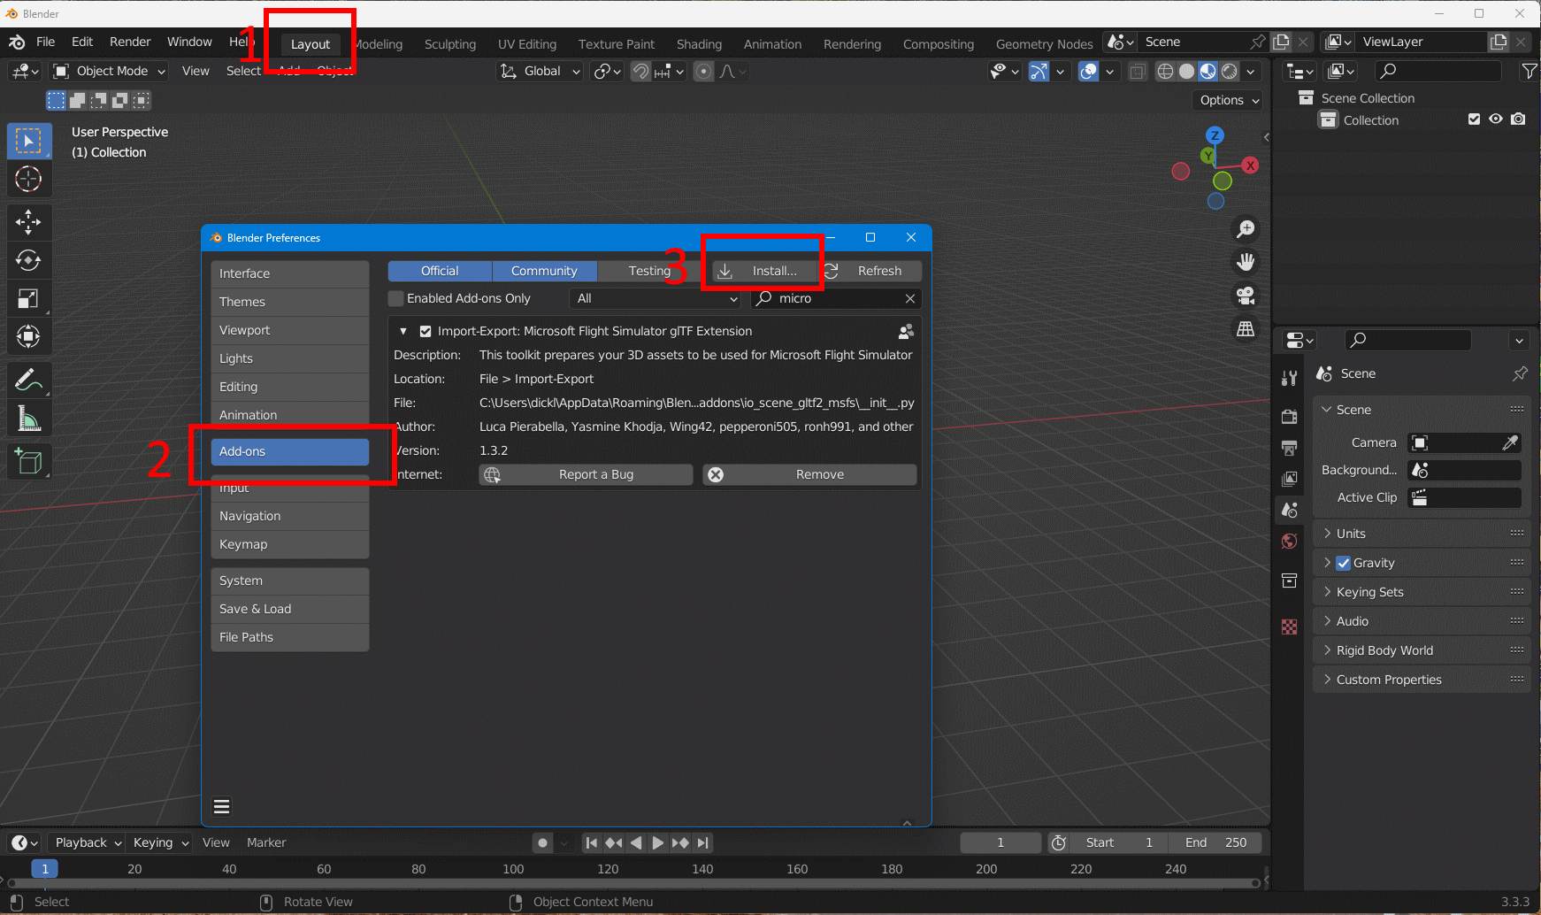This screenshot has width=1541, height=915.
Task: Open the Tool properties tab
Action: (x=1290, y=379)
